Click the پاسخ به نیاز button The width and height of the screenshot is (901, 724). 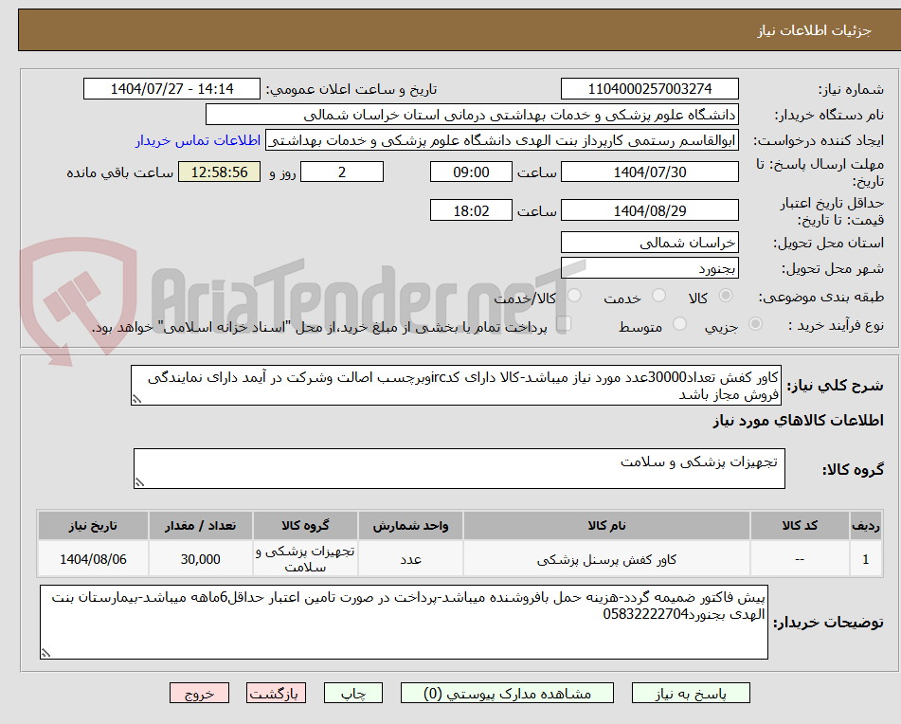(691, 693)
